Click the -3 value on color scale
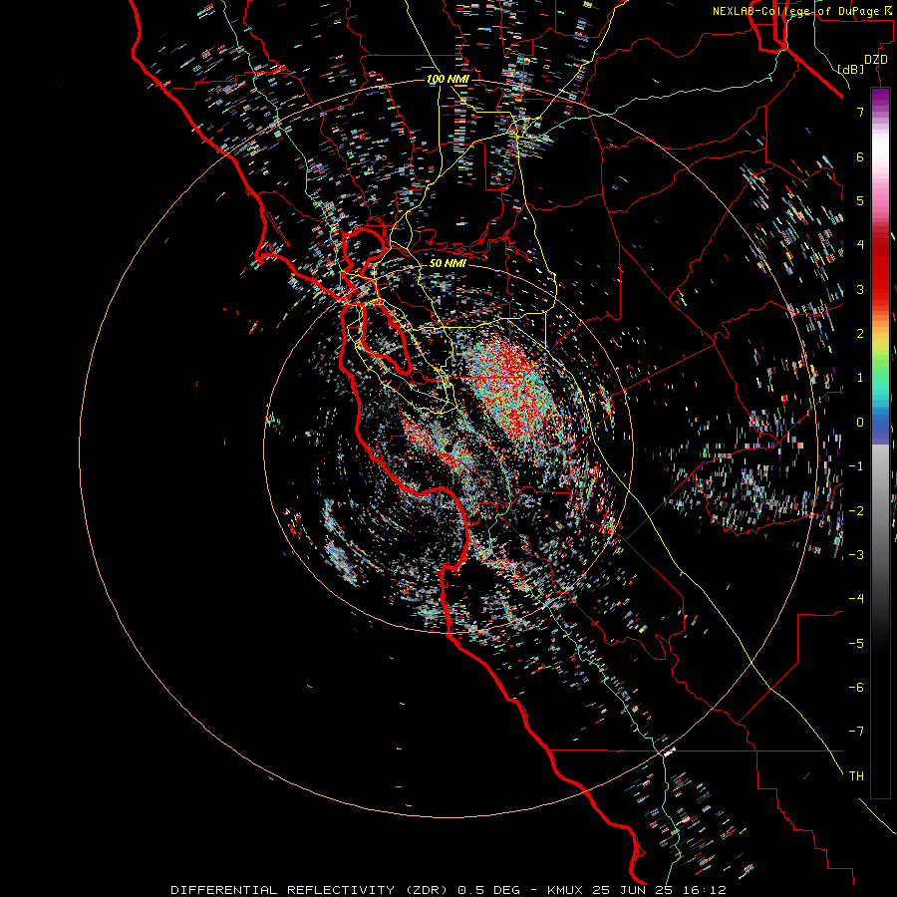 (x=856, y=554)
